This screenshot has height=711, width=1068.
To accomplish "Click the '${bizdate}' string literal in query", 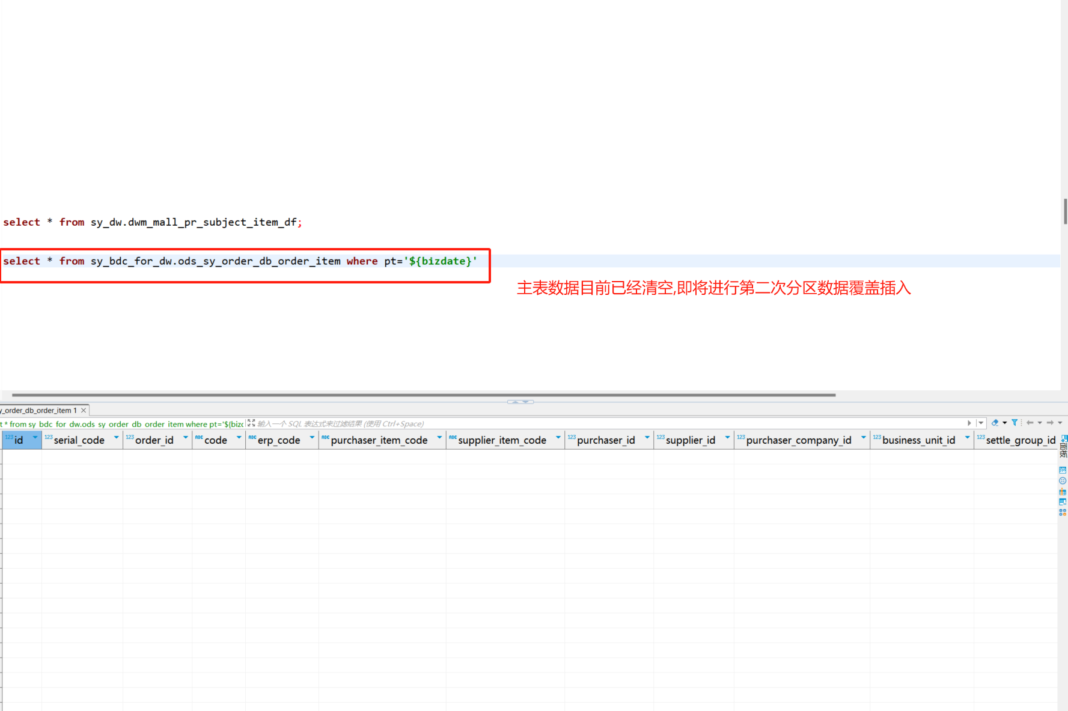I will (x=440, y=261).
